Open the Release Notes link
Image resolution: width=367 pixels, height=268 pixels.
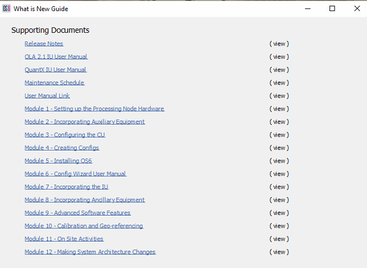pos(44,44)
